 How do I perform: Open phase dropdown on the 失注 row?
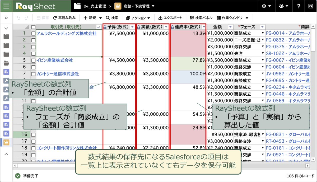pyautogui.click(x=263, y=54)
